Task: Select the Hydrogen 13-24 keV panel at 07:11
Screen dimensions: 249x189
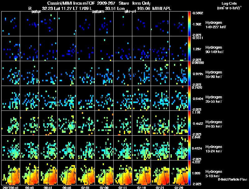Action: [123, 148]
